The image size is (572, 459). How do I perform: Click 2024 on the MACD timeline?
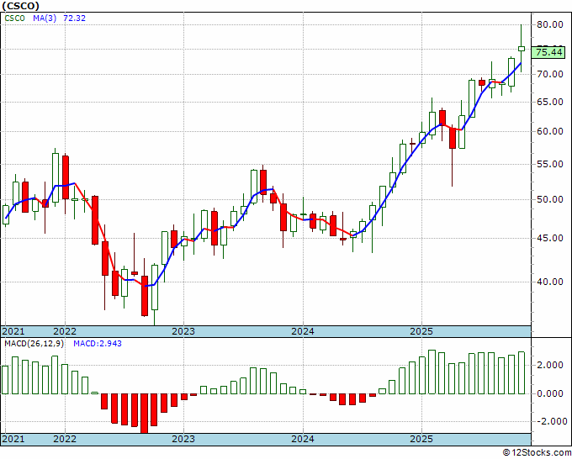pos(303,439)
